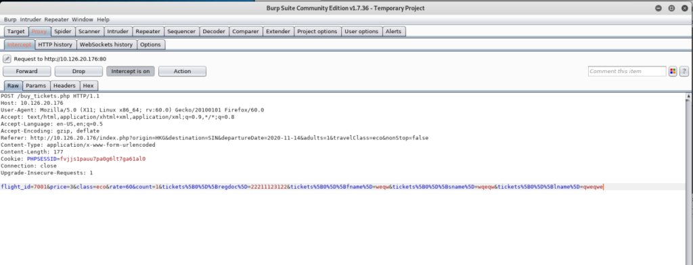Click the Comment this item field
Image resolution: width=693 pixels, height=265 pixels.
pyautogui.click(x=627, y=71)
